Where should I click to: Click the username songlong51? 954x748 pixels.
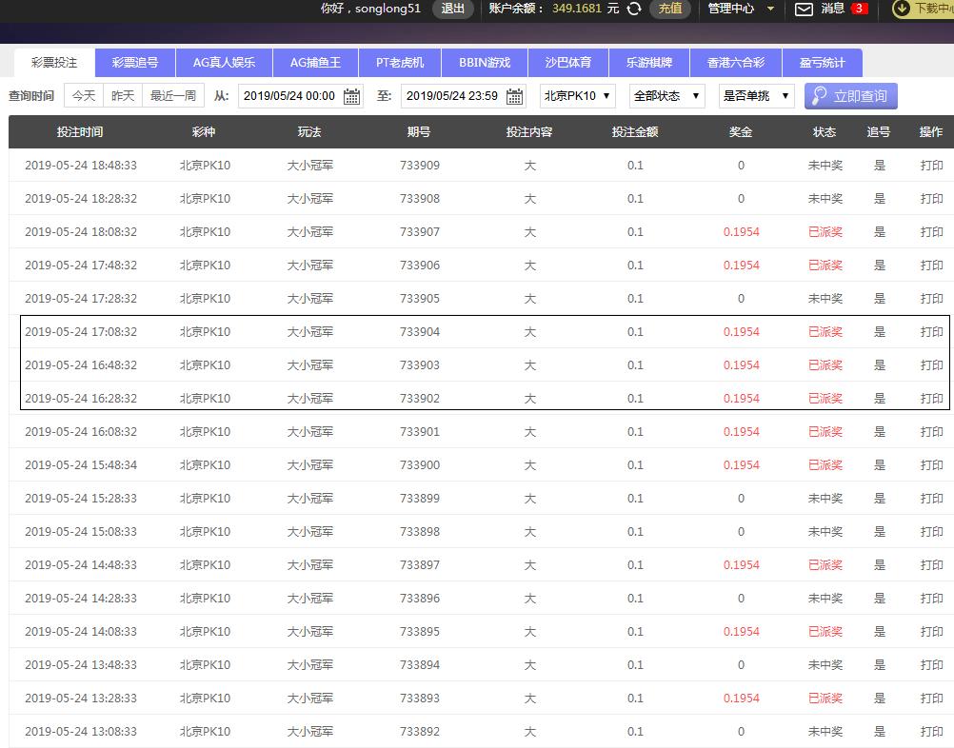[388, 9]
